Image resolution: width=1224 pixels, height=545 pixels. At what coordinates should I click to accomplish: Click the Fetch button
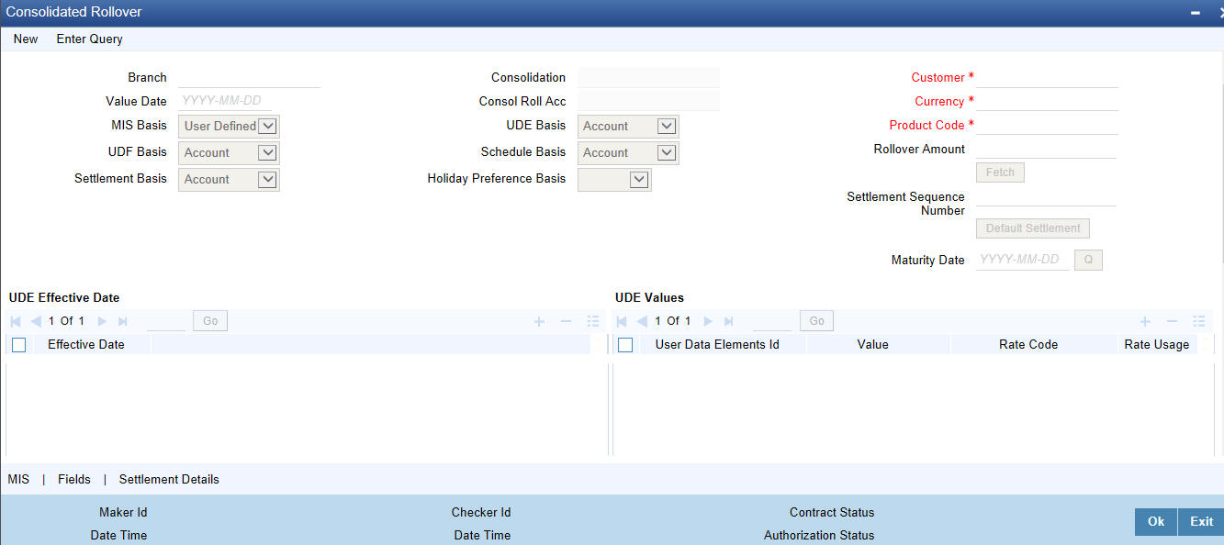1000,172
